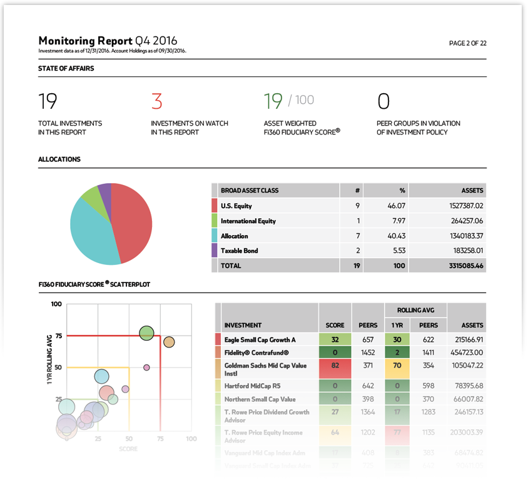This screenshot has width=528, height=480.
Task: Click the Allocation assets value '1340183.37'
Action: pyautogui.click(x=466, y=236)
